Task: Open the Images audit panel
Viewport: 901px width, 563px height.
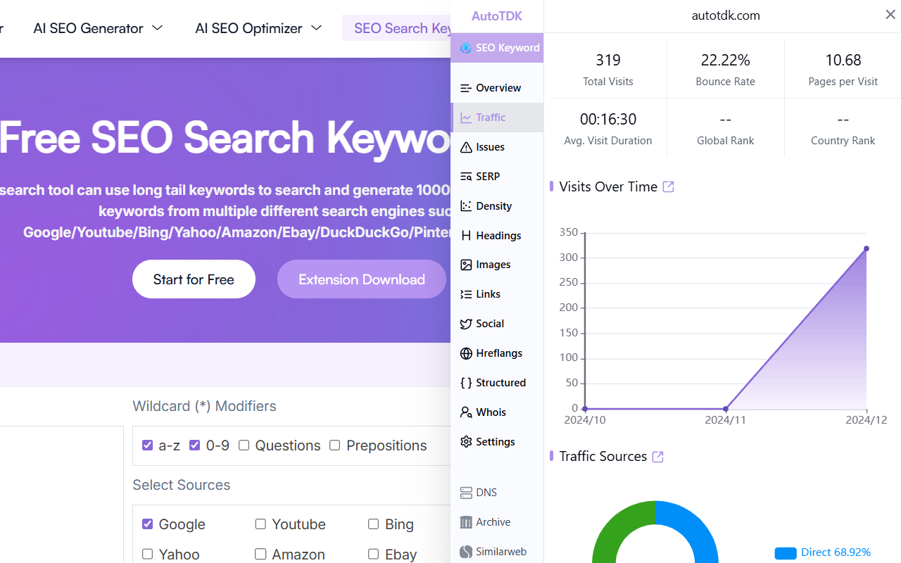Action: [465, 264]
